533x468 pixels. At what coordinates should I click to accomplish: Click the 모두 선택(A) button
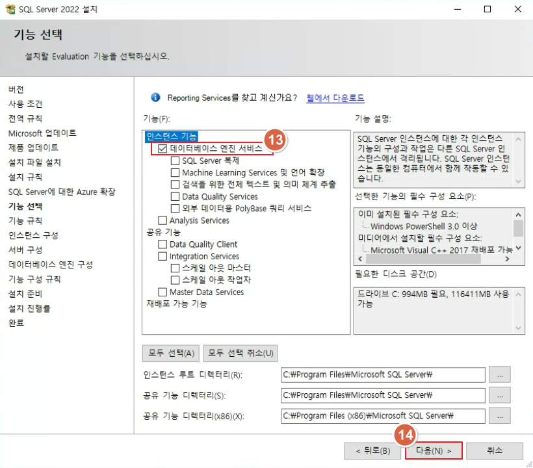click(x=171, y=353)
